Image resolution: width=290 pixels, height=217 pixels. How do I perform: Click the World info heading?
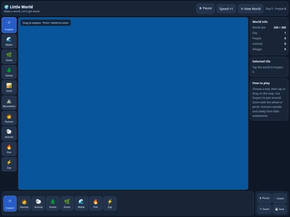tap(260, 22)
